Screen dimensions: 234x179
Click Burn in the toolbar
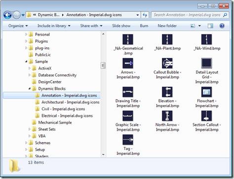[144, 26]
